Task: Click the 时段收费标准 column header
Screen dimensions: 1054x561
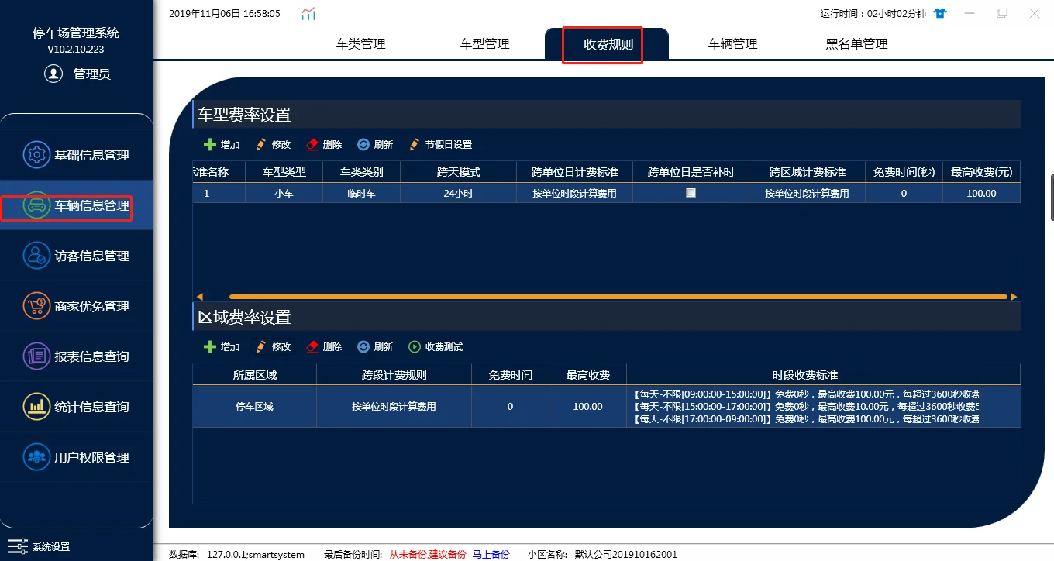Action: tap(805, 375)
